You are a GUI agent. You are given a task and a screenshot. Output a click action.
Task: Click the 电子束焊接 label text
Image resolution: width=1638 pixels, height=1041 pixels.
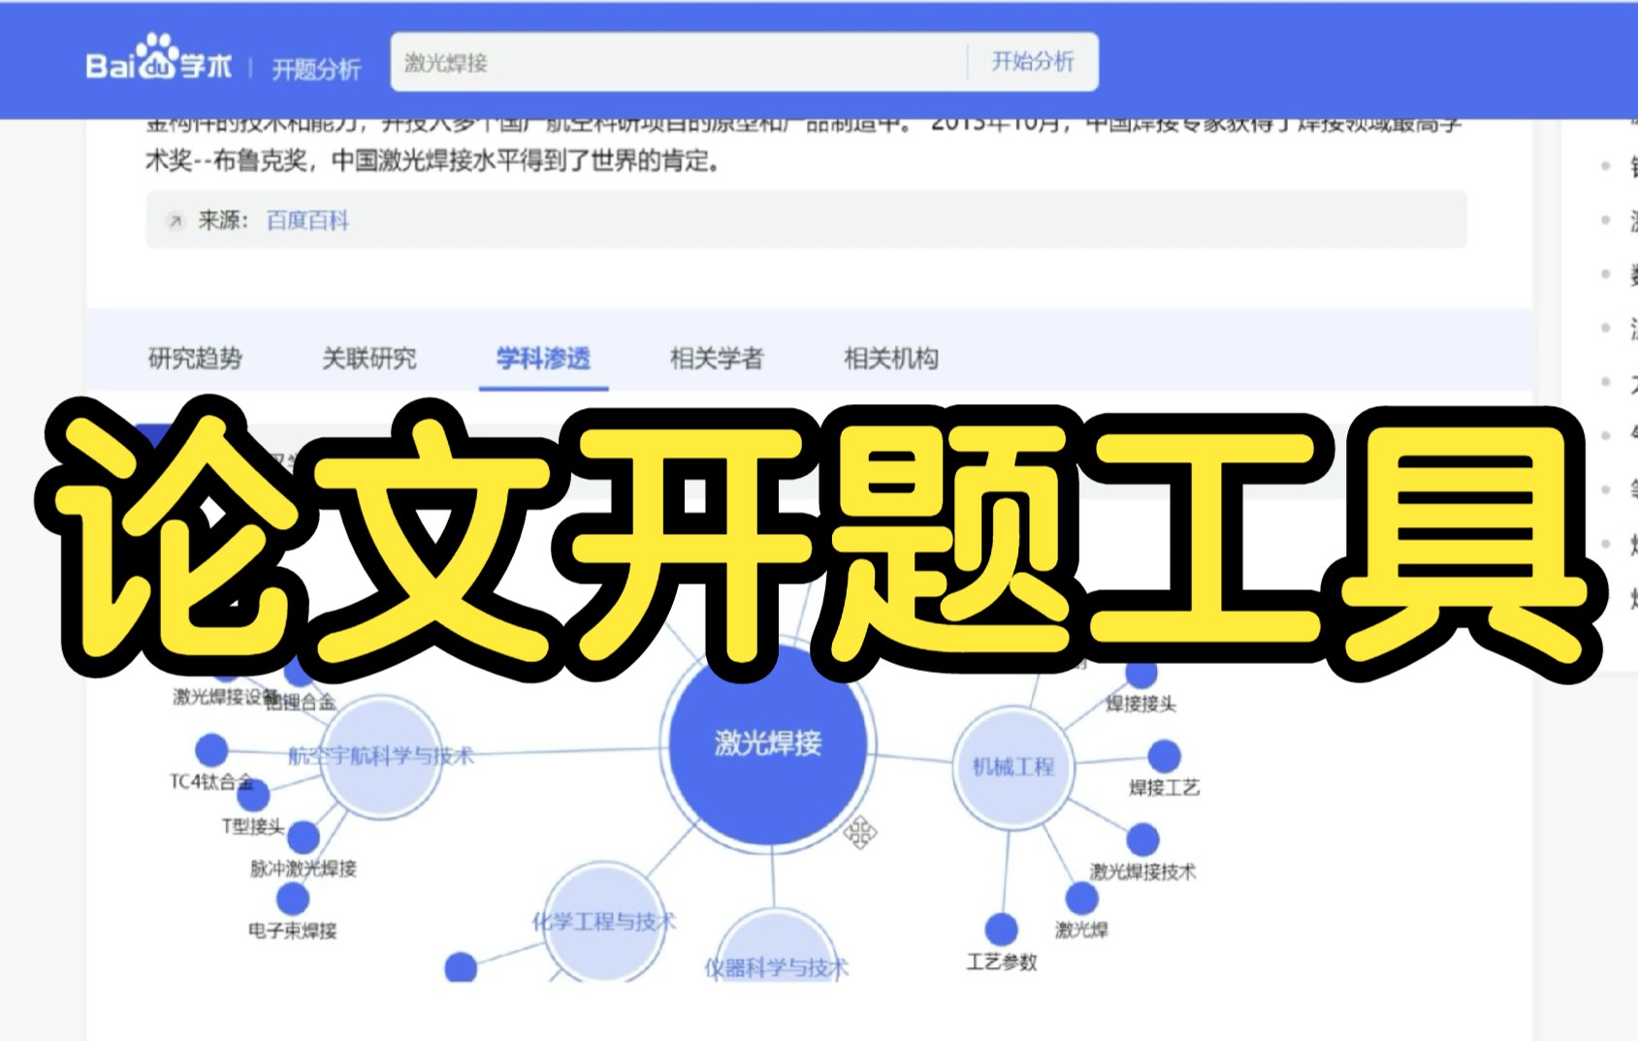(293, 931)
